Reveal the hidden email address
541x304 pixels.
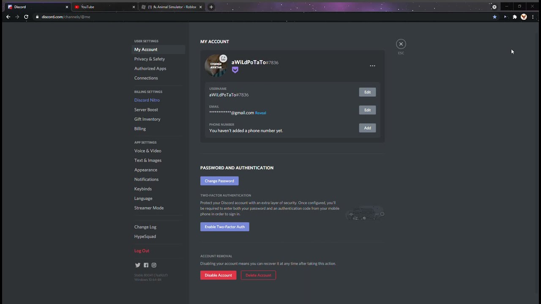pyautogui.click(x=260, y=113)
